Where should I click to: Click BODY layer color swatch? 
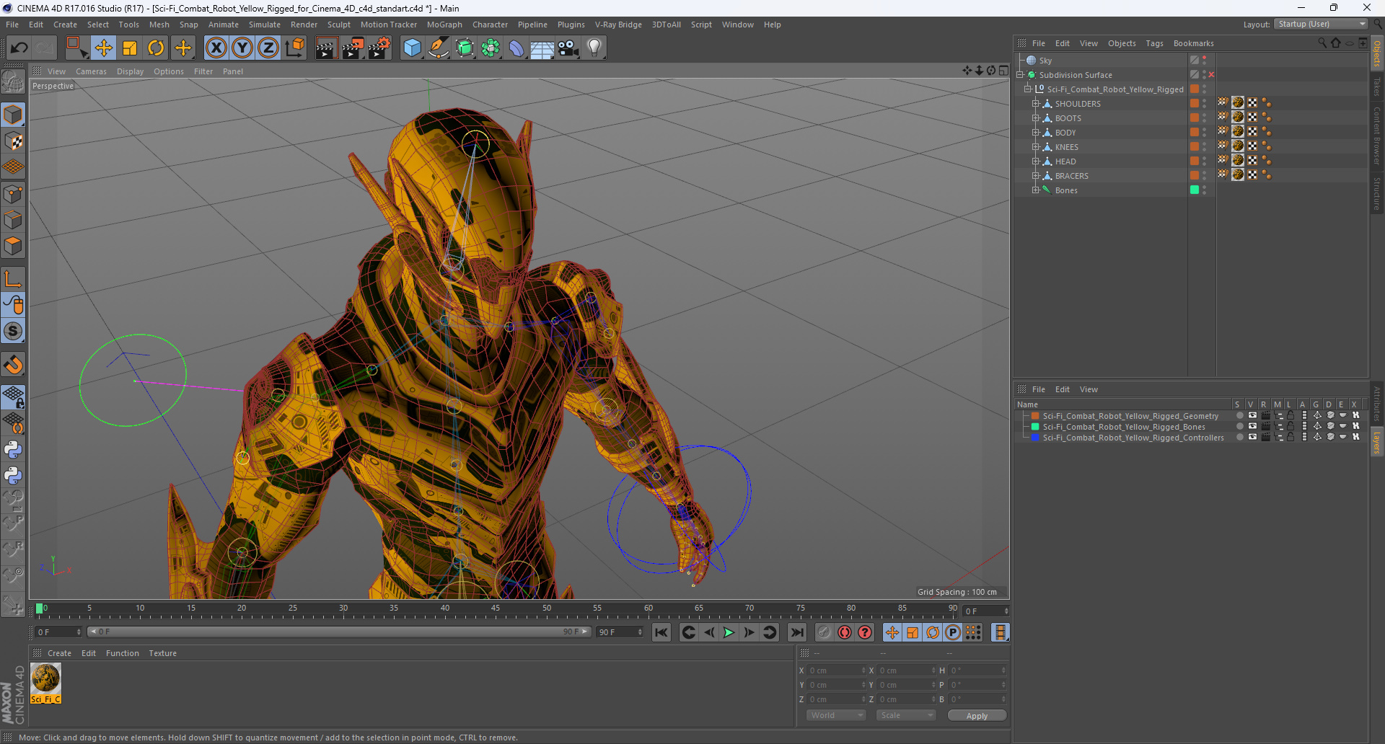click(x=1195, y=133)
